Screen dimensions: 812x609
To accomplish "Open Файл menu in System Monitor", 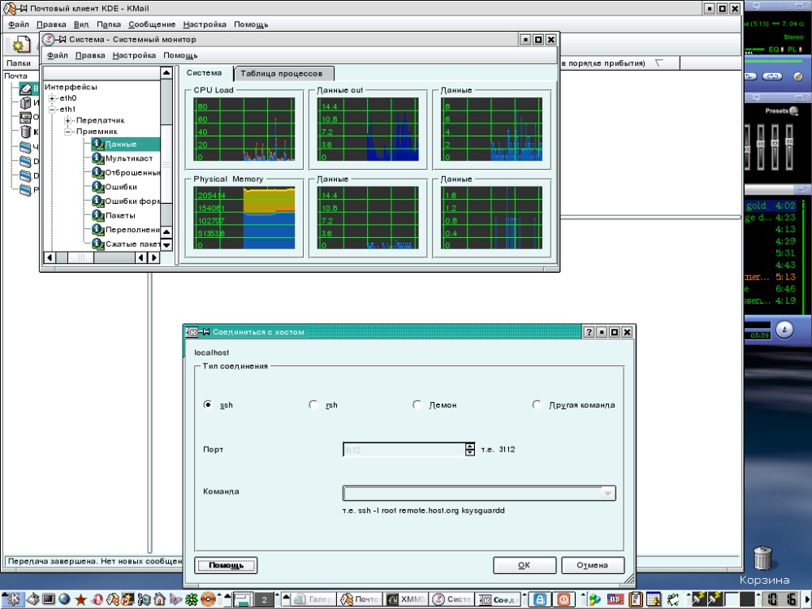I will pyautogui.click(x=58, y=55).
